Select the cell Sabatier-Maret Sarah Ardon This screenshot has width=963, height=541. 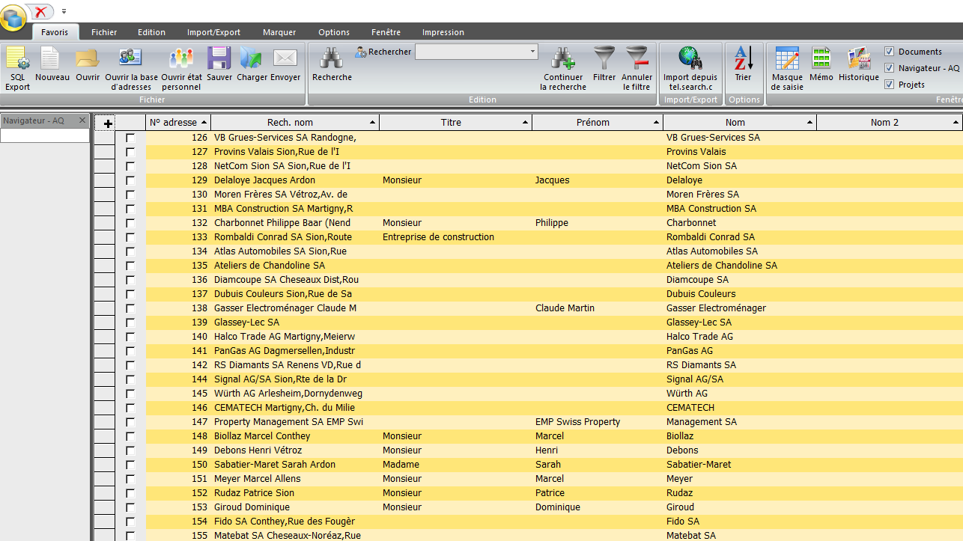(x=295, y=465)
